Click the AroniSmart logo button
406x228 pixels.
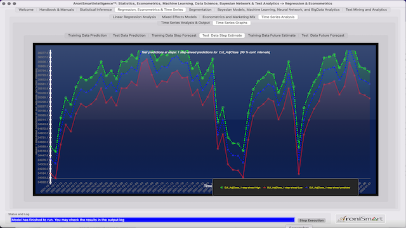tap(360, 218)
